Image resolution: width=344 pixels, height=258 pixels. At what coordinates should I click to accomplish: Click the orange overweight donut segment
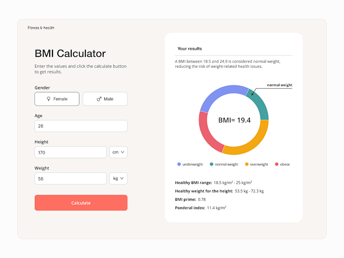[x=252, y=144]
